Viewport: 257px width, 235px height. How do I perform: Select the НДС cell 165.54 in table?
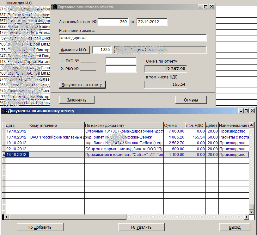point(195,137)
